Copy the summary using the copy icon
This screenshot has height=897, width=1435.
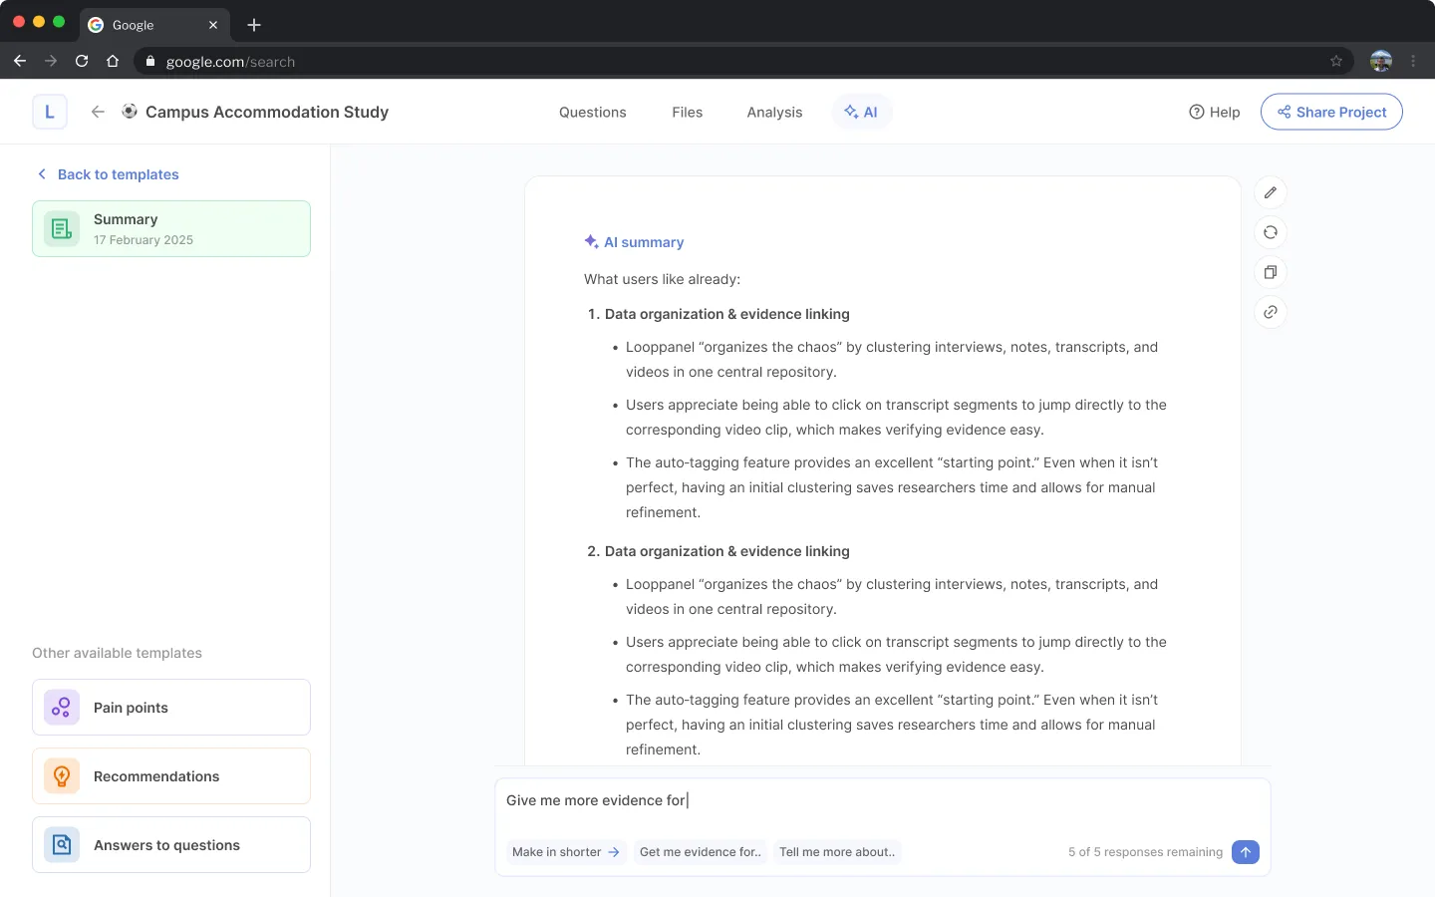coord(1271,272)
